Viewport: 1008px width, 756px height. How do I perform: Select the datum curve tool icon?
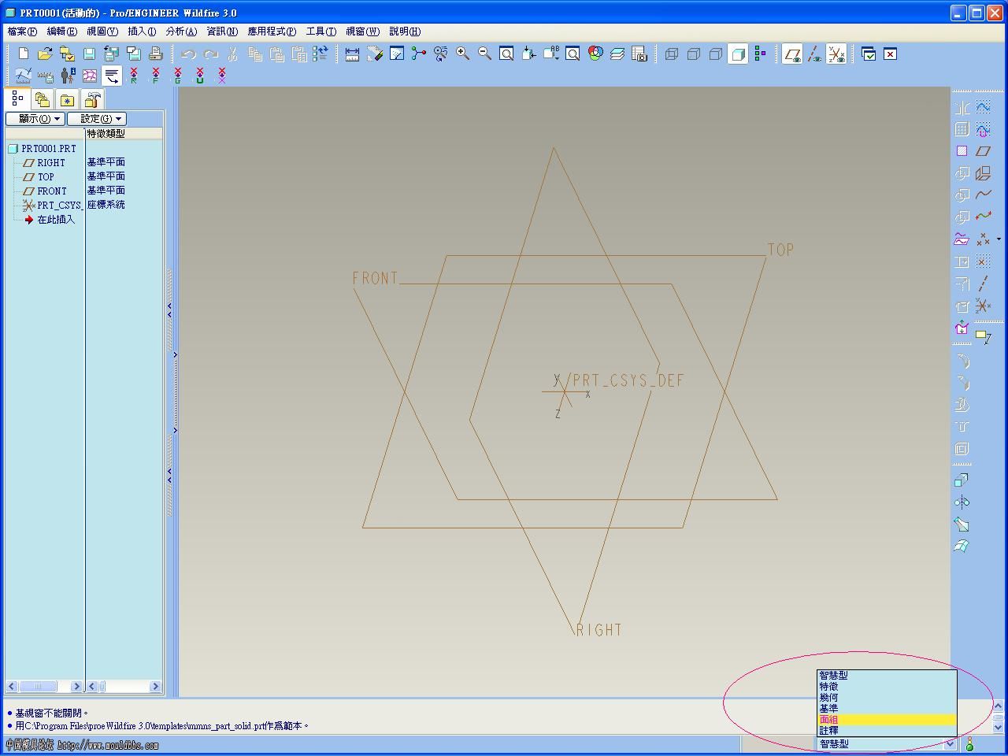pyautogui.click(x=983, y=195)
